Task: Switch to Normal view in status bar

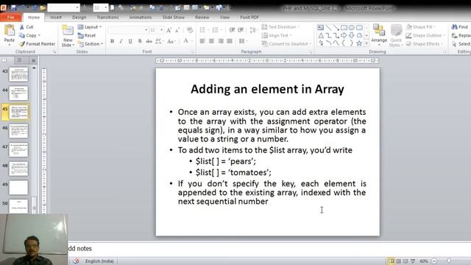Action: pyautogui.click(x=391, y=261)
